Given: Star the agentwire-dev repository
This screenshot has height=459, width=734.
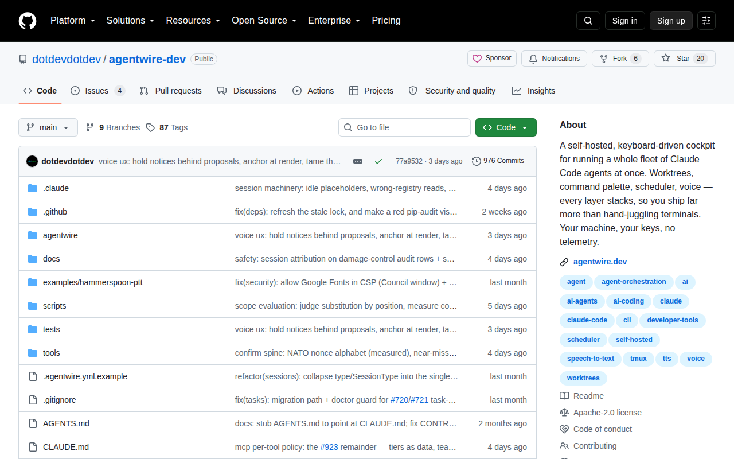Looking at the screenshot, I should pyautogui.click(x=685, y=59).
